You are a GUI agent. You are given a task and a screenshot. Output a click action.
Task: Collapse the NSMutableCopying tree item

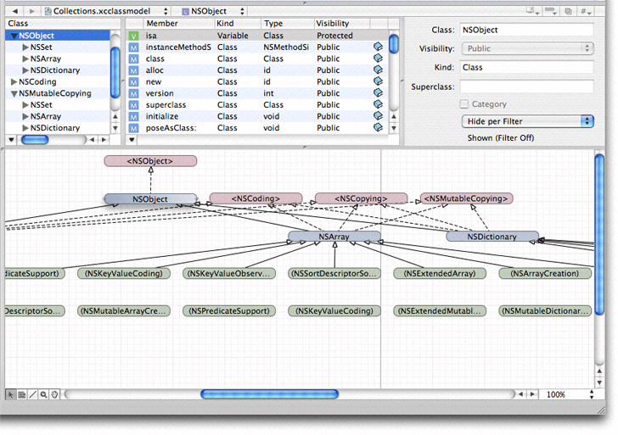[14, 93]
